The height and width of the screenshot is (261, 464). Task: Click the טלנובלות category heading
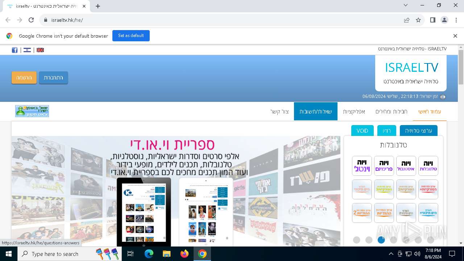tap(394, 145)
